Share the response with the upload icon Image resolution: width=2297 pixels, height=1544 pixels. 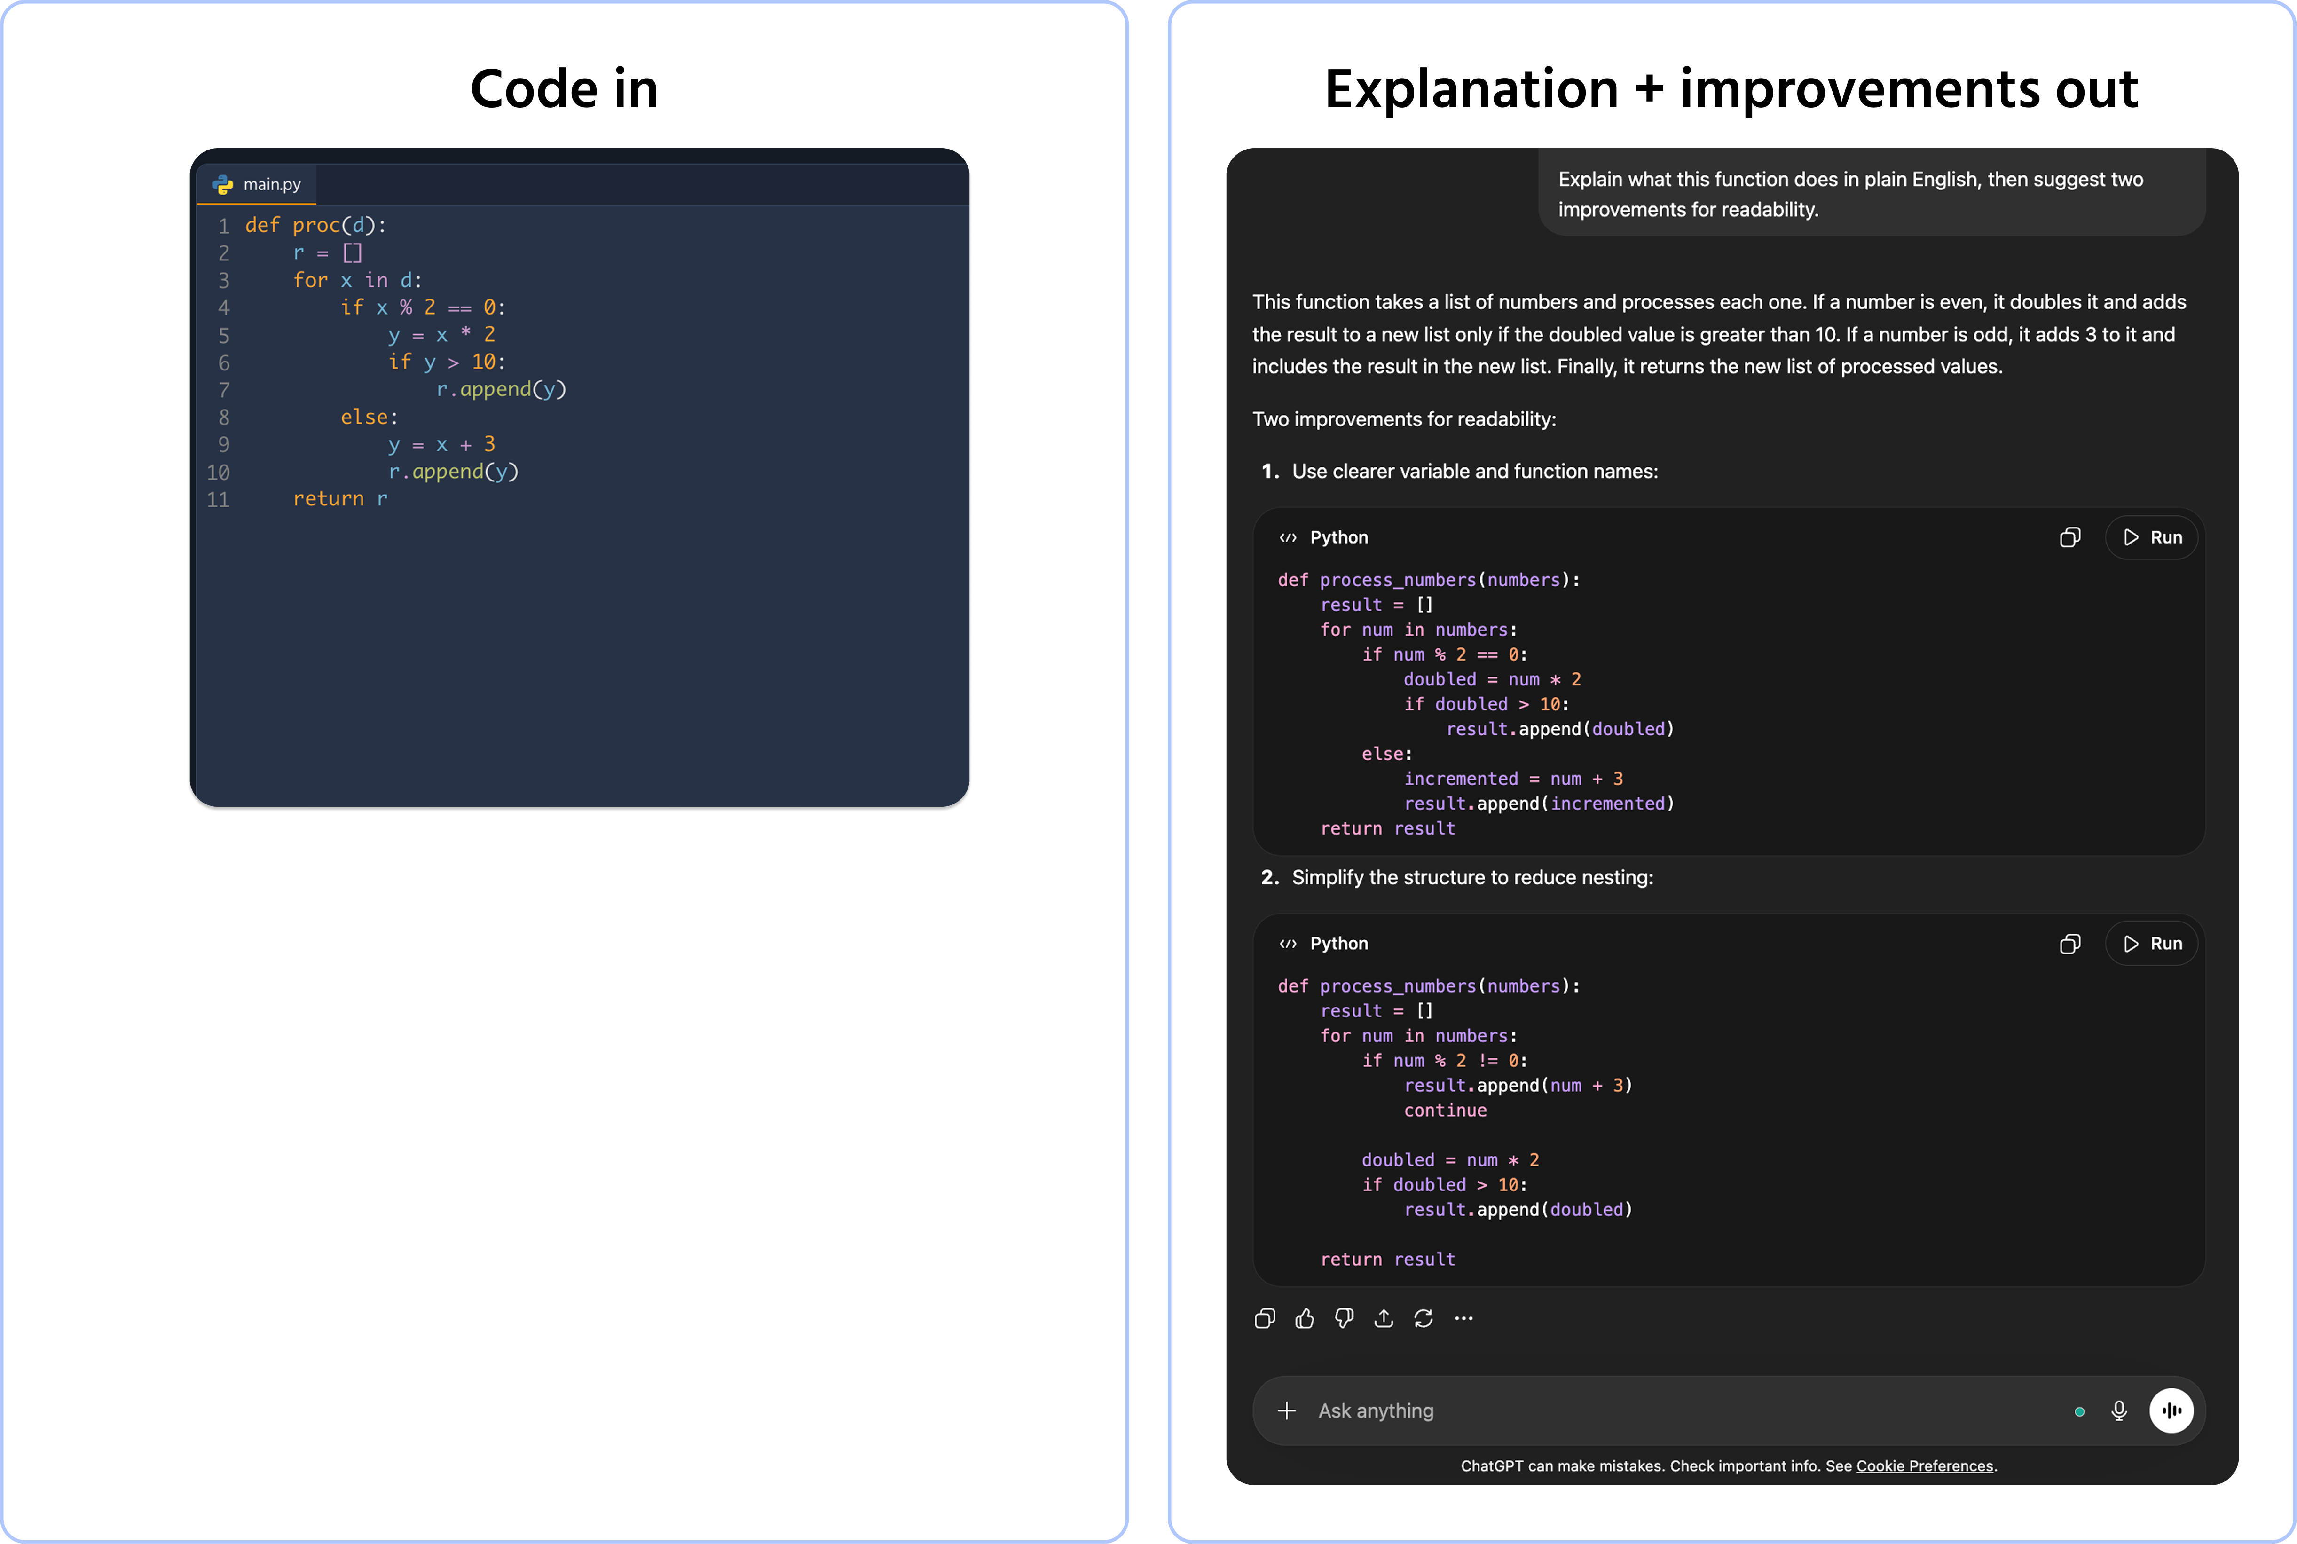[1383, 1318]
